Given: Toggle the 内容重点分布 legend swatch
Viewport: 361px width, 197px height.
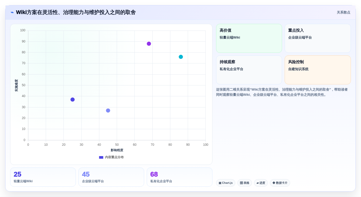Looking at the screenshot, I should pyautogui.click(x=101, y=157).
